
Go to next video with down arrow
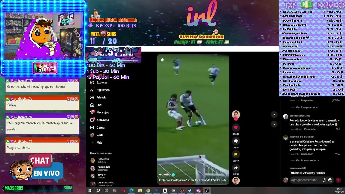(274, 124)
